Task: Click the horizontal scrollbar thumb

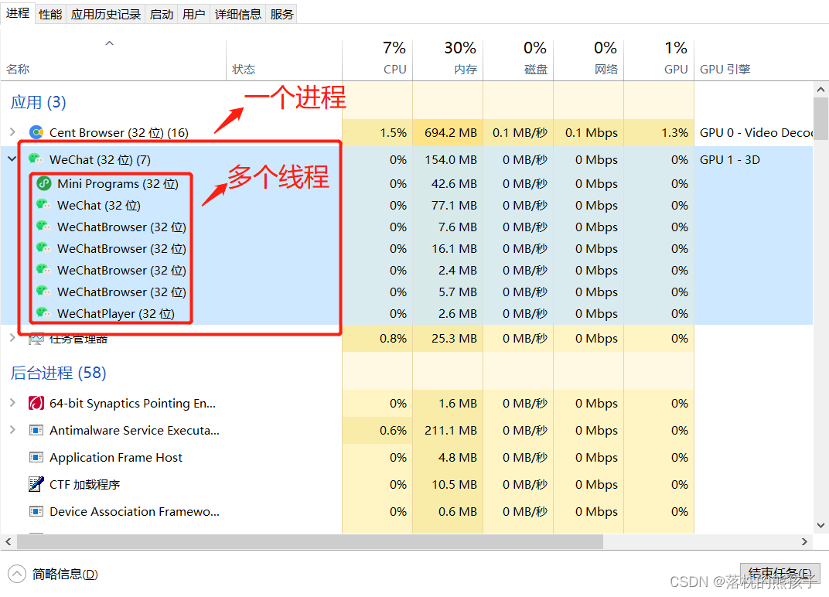Action: pos(310,541)
